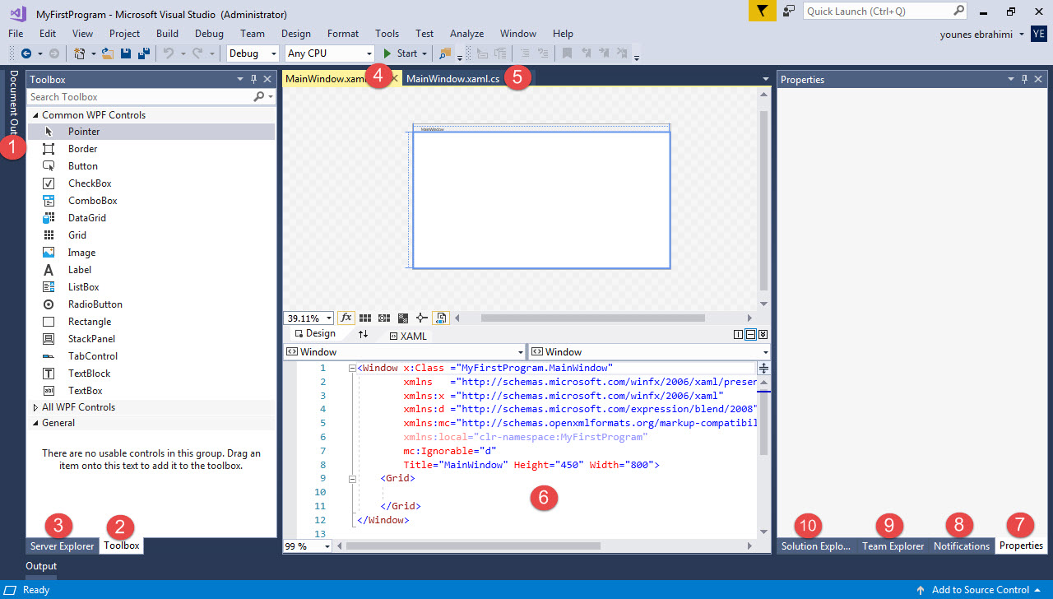
Task: Click the Toggle Bookmark icon in the editor toolbar
Action: (568, 53)
